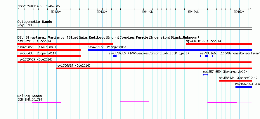This screenshot has height=119, width=260.
Task: Click the DGV Structural Variants track heading
Action: (108, 37)
